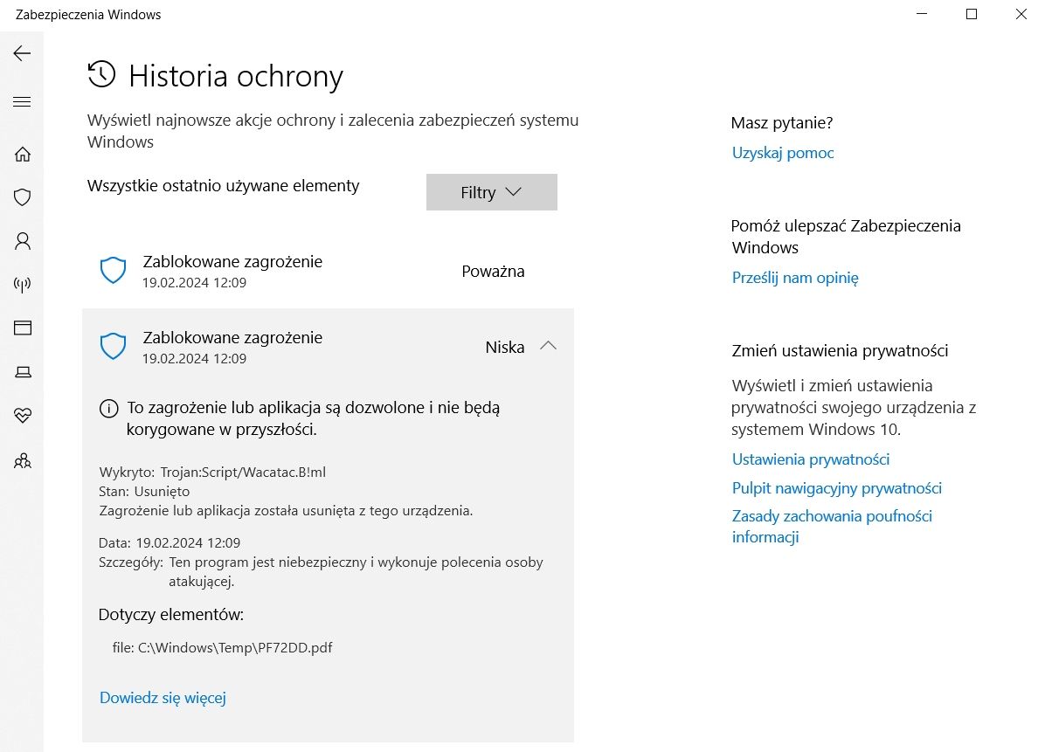Screen dimensions: 1045x752
Task: Go back using the arrow icon
Action: pos(22,53)
